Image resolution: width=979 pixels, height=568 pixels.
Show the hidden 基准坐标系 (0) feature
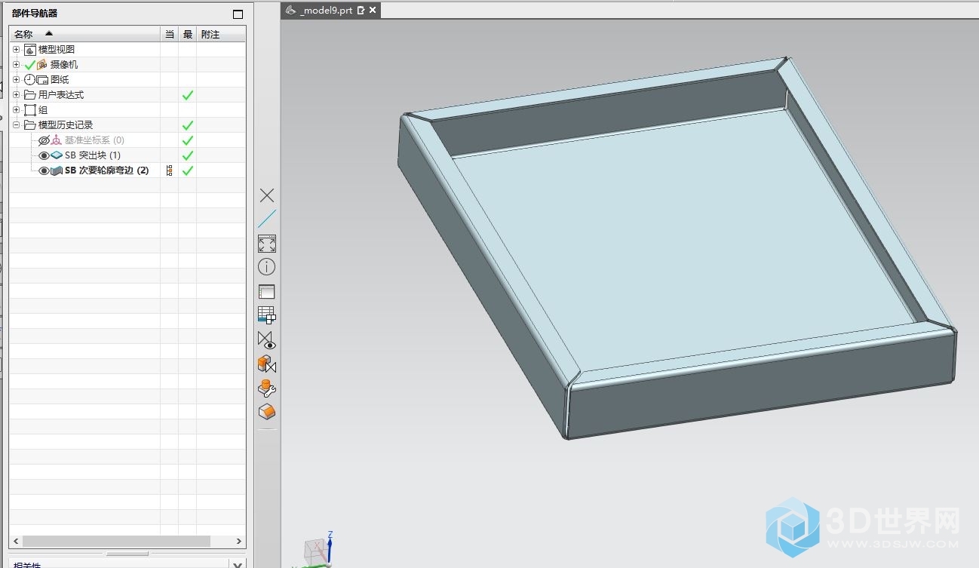click(44, 140)
